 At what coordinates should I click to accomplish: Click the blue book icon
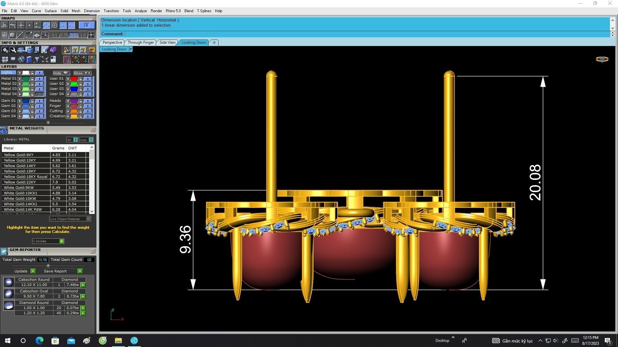29,59
